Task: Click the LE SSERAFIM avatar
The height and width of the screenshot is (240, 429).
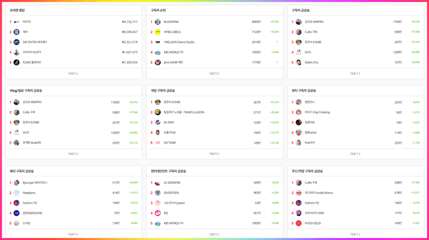Action: coord(158,183)
